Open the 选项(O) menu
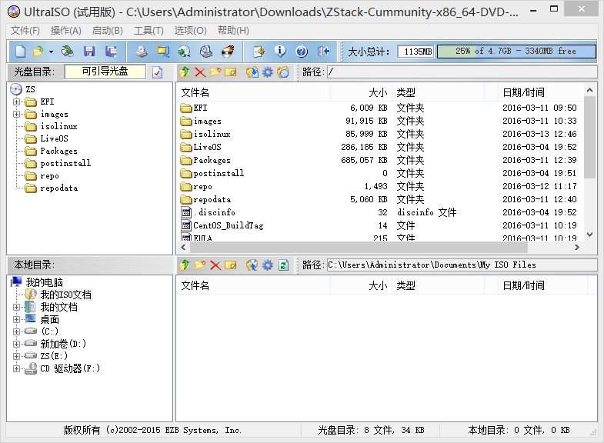Screen dimensions: 604x443 pyautogui.click(x=190, y=31)
